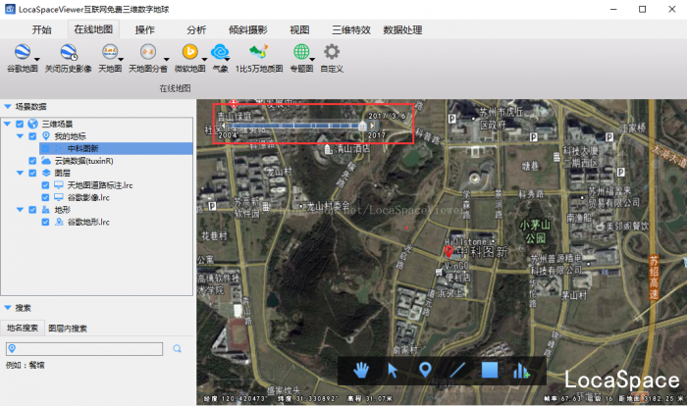
Task: Uncheck the 天地图道路标注.lrc layer
Action: pos(45,185)
